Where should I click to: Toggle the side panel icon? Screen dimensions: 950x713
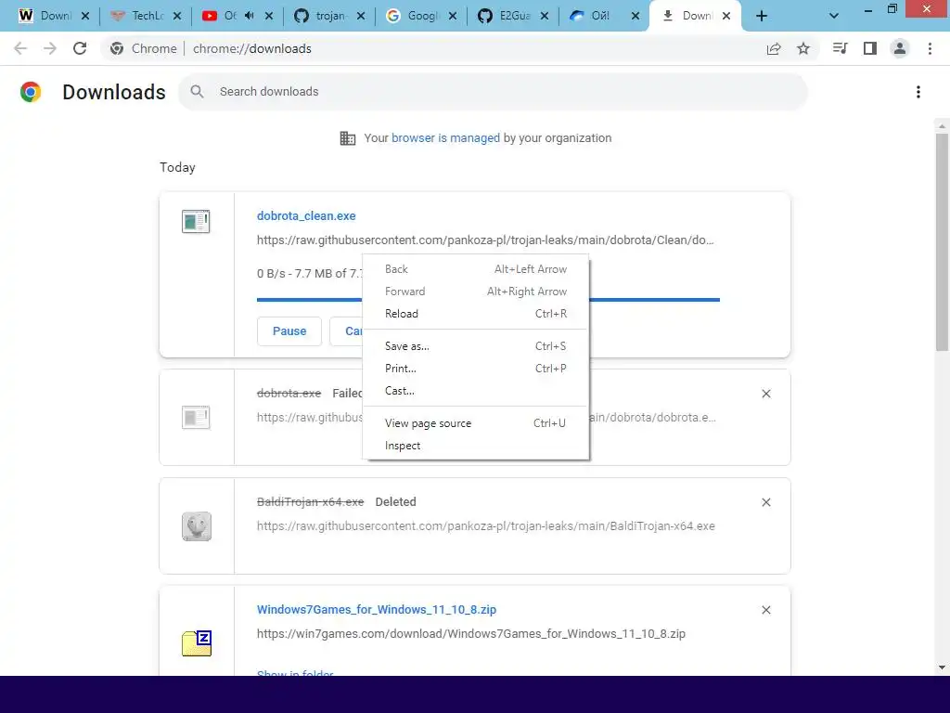point(870,48)
